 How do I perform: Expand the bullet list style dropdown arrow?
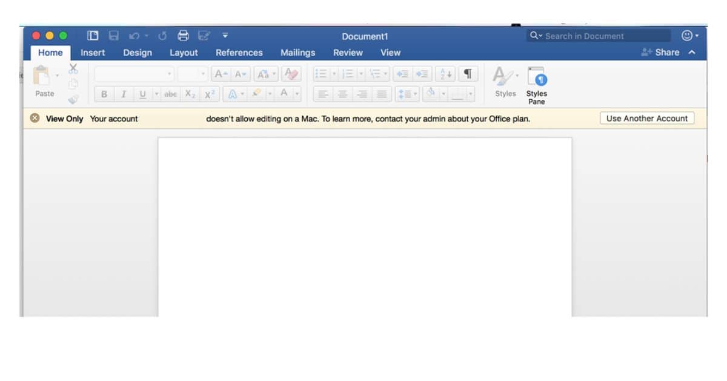(334, 74)
